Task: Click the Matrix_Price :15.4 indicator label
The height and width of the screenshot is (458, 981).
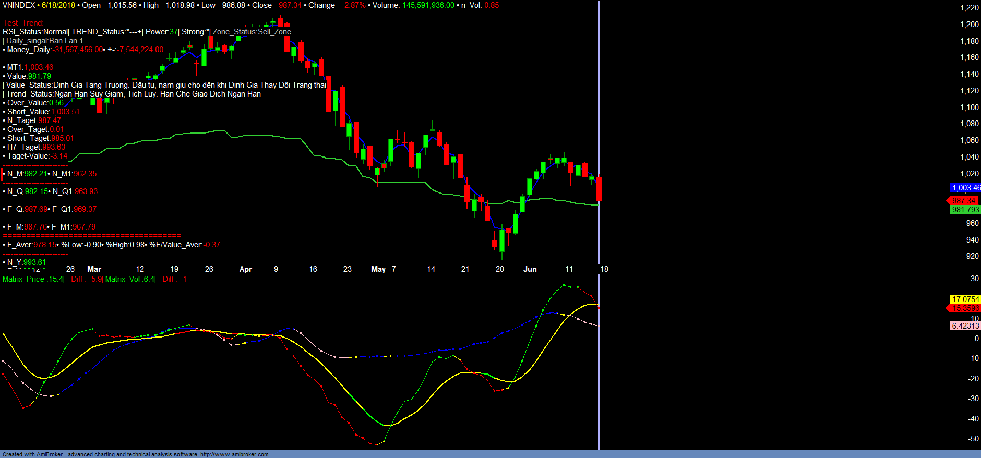Action: click(33, 279)
